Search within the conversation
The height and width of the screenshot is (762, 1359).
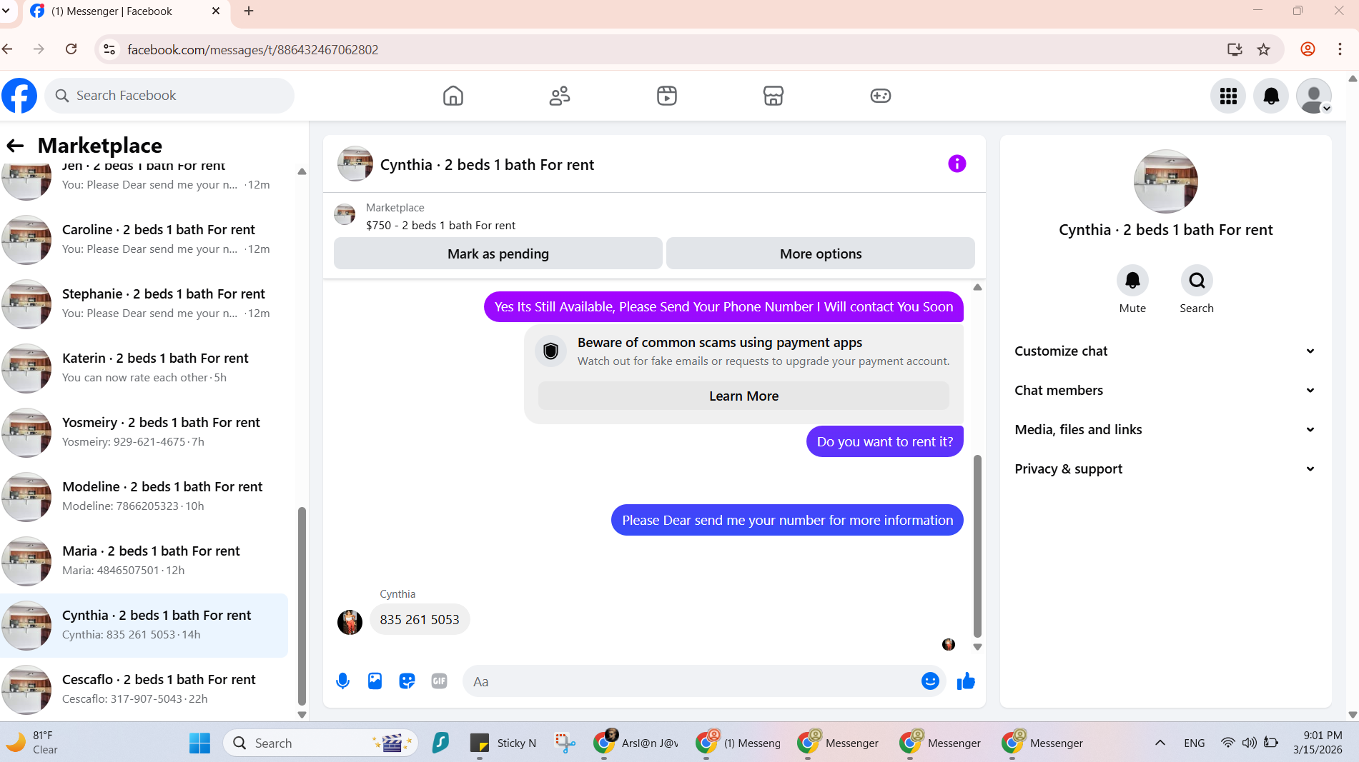[1197, 281]
